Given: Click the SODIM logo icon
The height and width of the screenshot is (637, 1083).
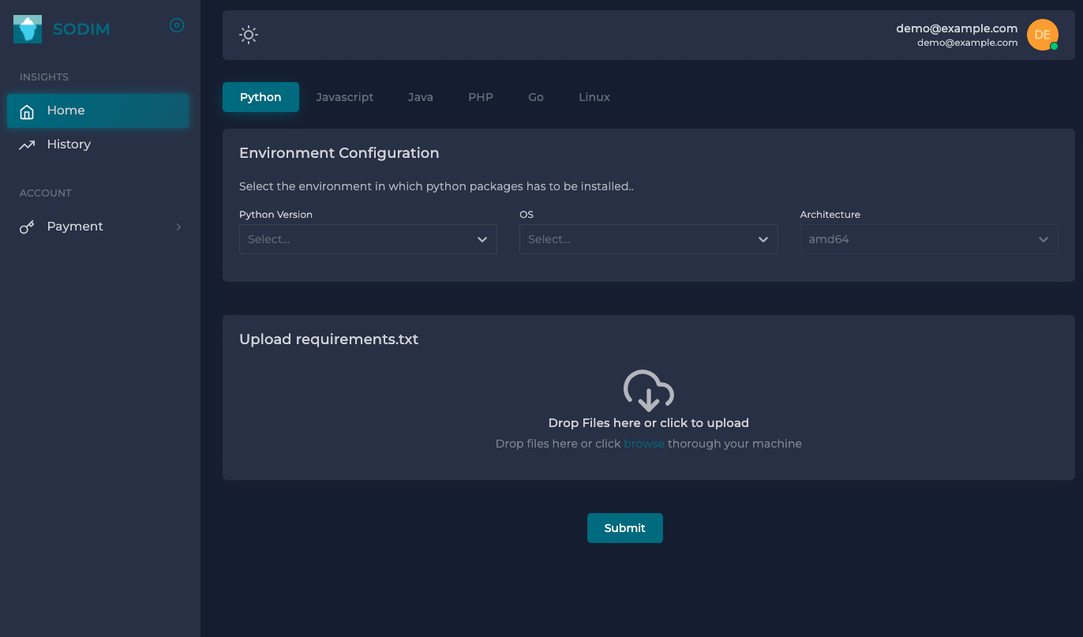Looking at the screenshot, I should point(28,28).
